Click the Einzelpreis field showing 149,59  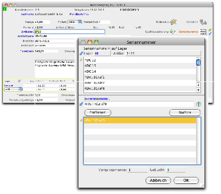46,51
